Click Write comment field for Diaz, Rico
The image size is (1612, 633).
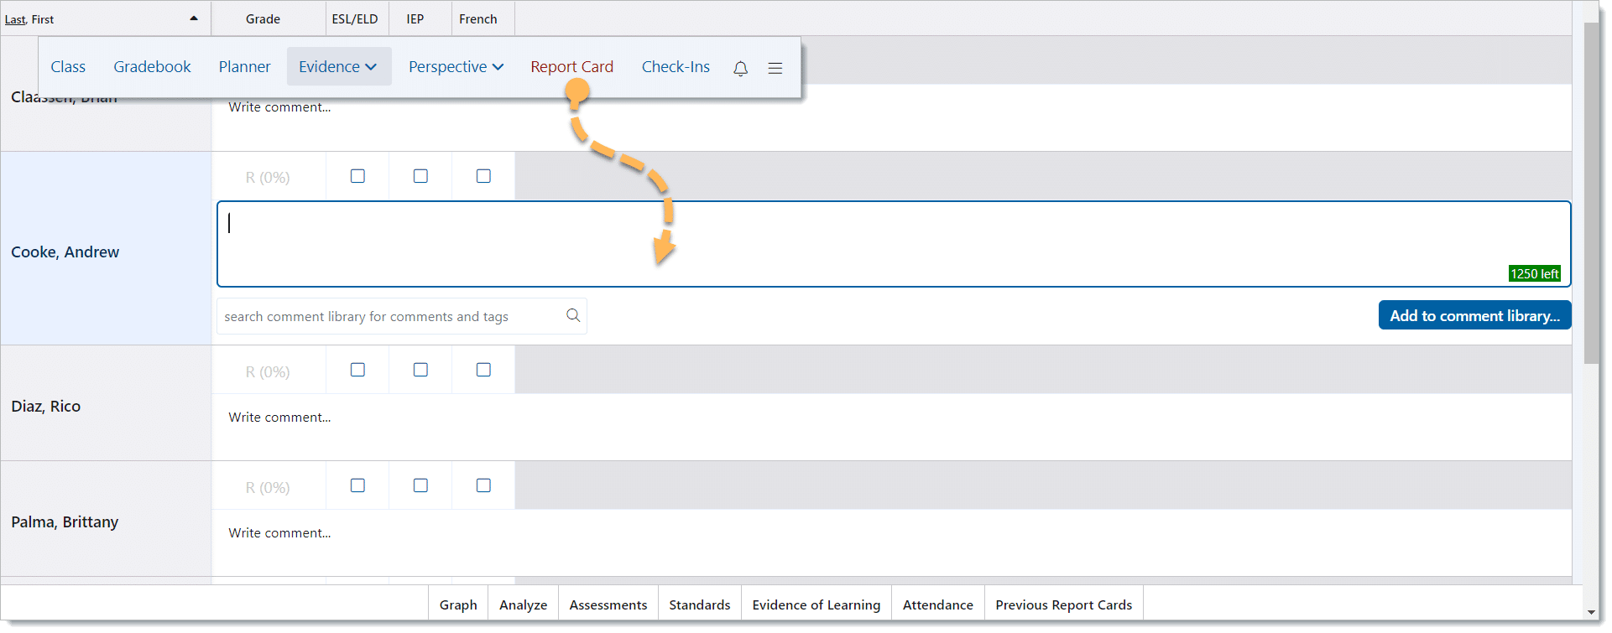[279, 418]
